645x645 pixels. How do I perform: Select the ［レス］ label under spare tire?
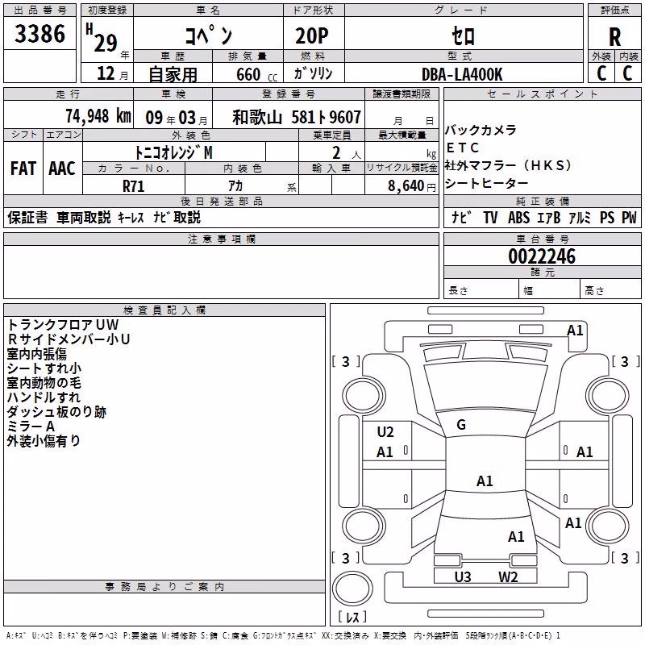click(352, 617)
